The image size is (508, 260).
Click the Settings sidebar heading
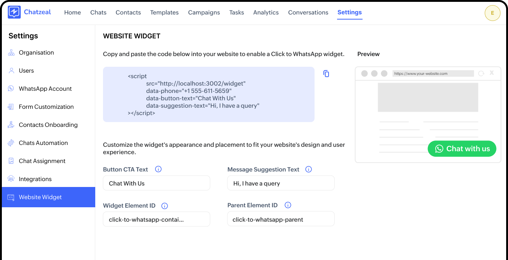pyautogui.click(x=23, y=36)
